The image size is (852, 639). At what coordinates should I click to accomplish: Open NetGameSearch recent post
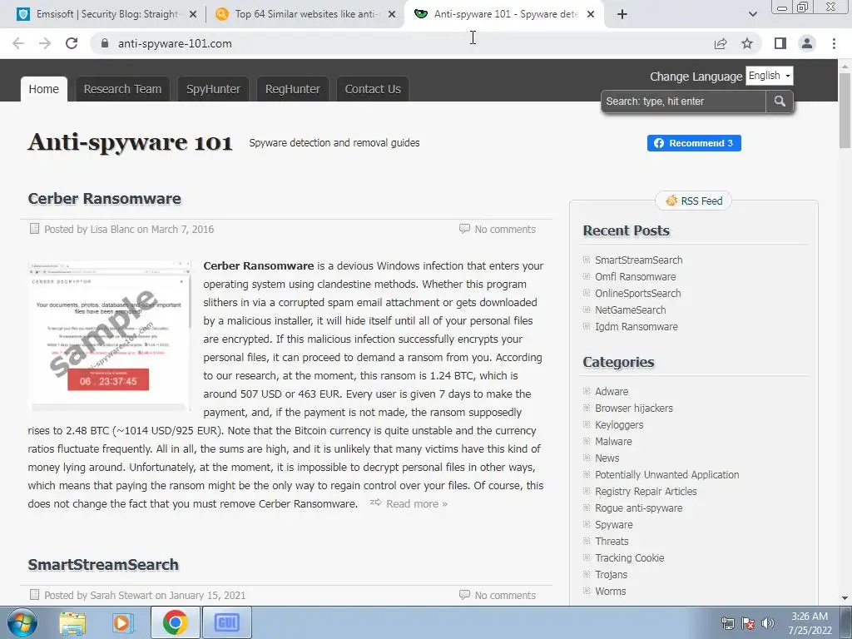click(631, 310)
